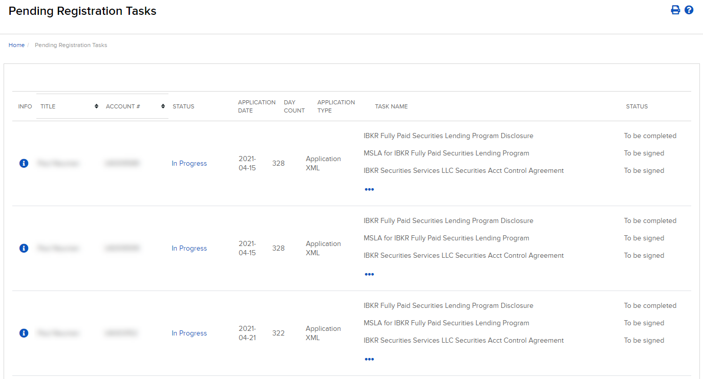Screen dimensions: 703x379
Task: Open the first row's In Progress status
Action: coord(189,163)
